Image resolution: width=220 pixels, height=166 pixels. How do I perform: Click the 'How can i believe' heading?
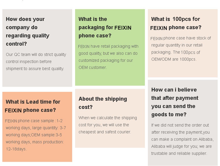(175, 102)
